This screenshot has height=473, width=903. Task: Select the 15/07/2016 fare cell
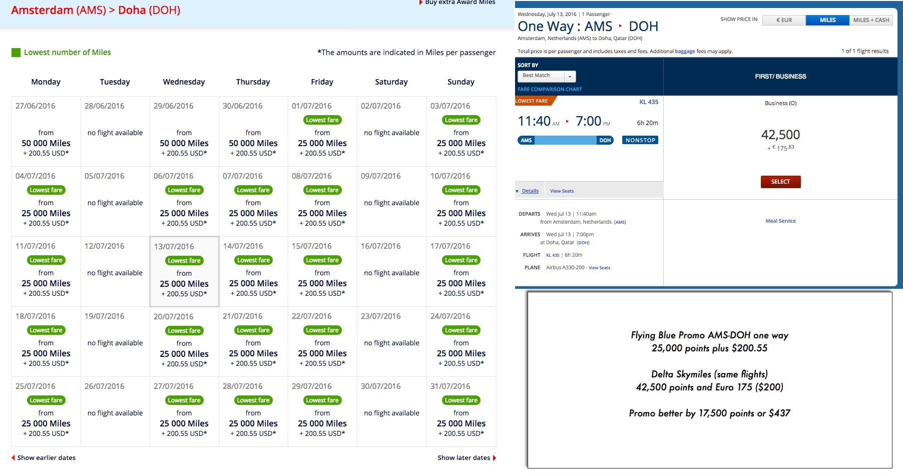pos(322,271)
